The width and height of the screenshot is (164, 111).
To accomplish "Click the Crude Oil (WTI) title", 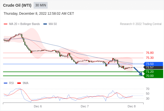I will (17, 5).
